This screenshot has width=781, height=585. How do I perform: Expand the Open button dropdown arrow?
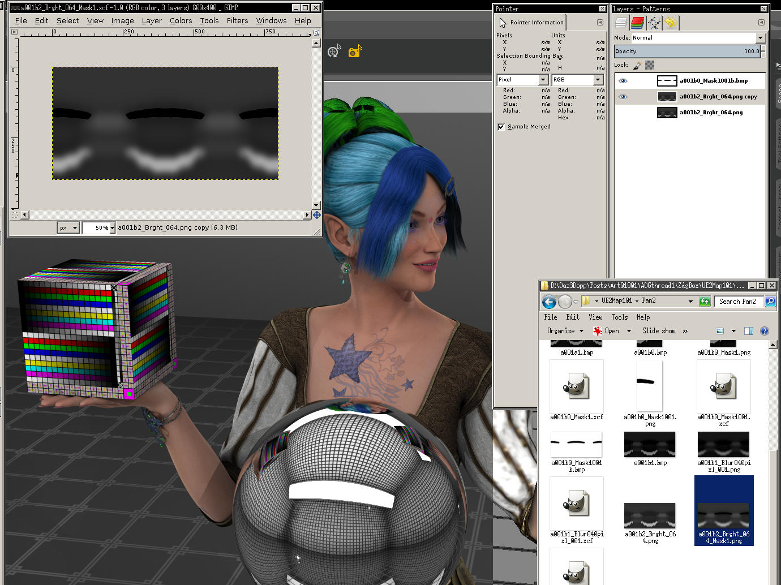(x=629, y=331)
